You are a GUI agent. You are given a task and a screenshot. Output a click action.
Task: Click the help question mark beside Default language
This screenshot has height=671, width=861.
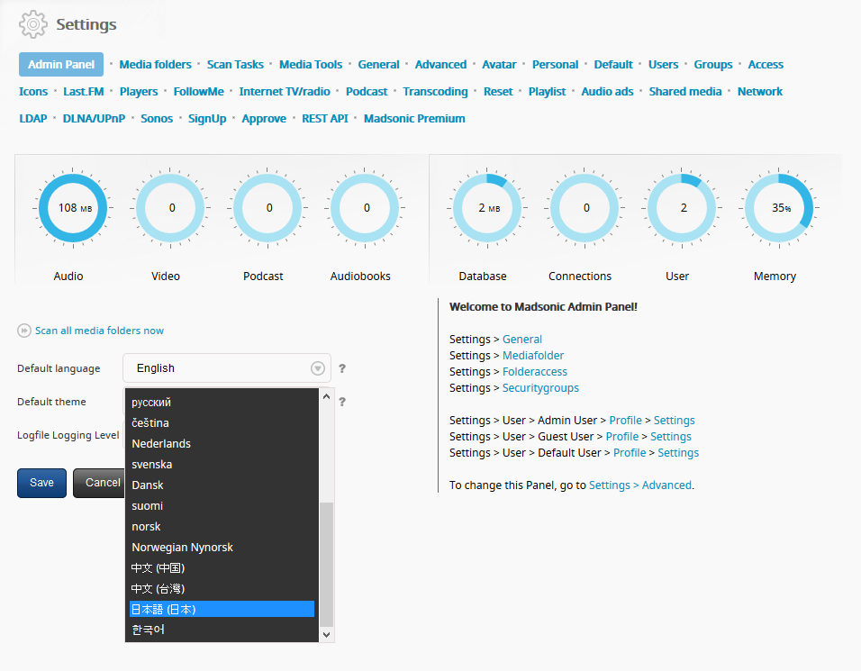[342, 368]
